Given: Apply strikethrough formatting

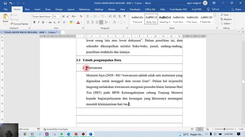Looking at the screenshot, I should click(50, 22).
